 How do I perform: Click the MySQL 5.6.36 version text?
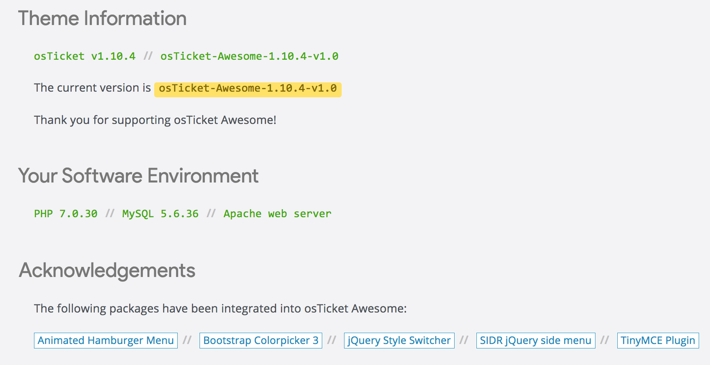point(160,214)
